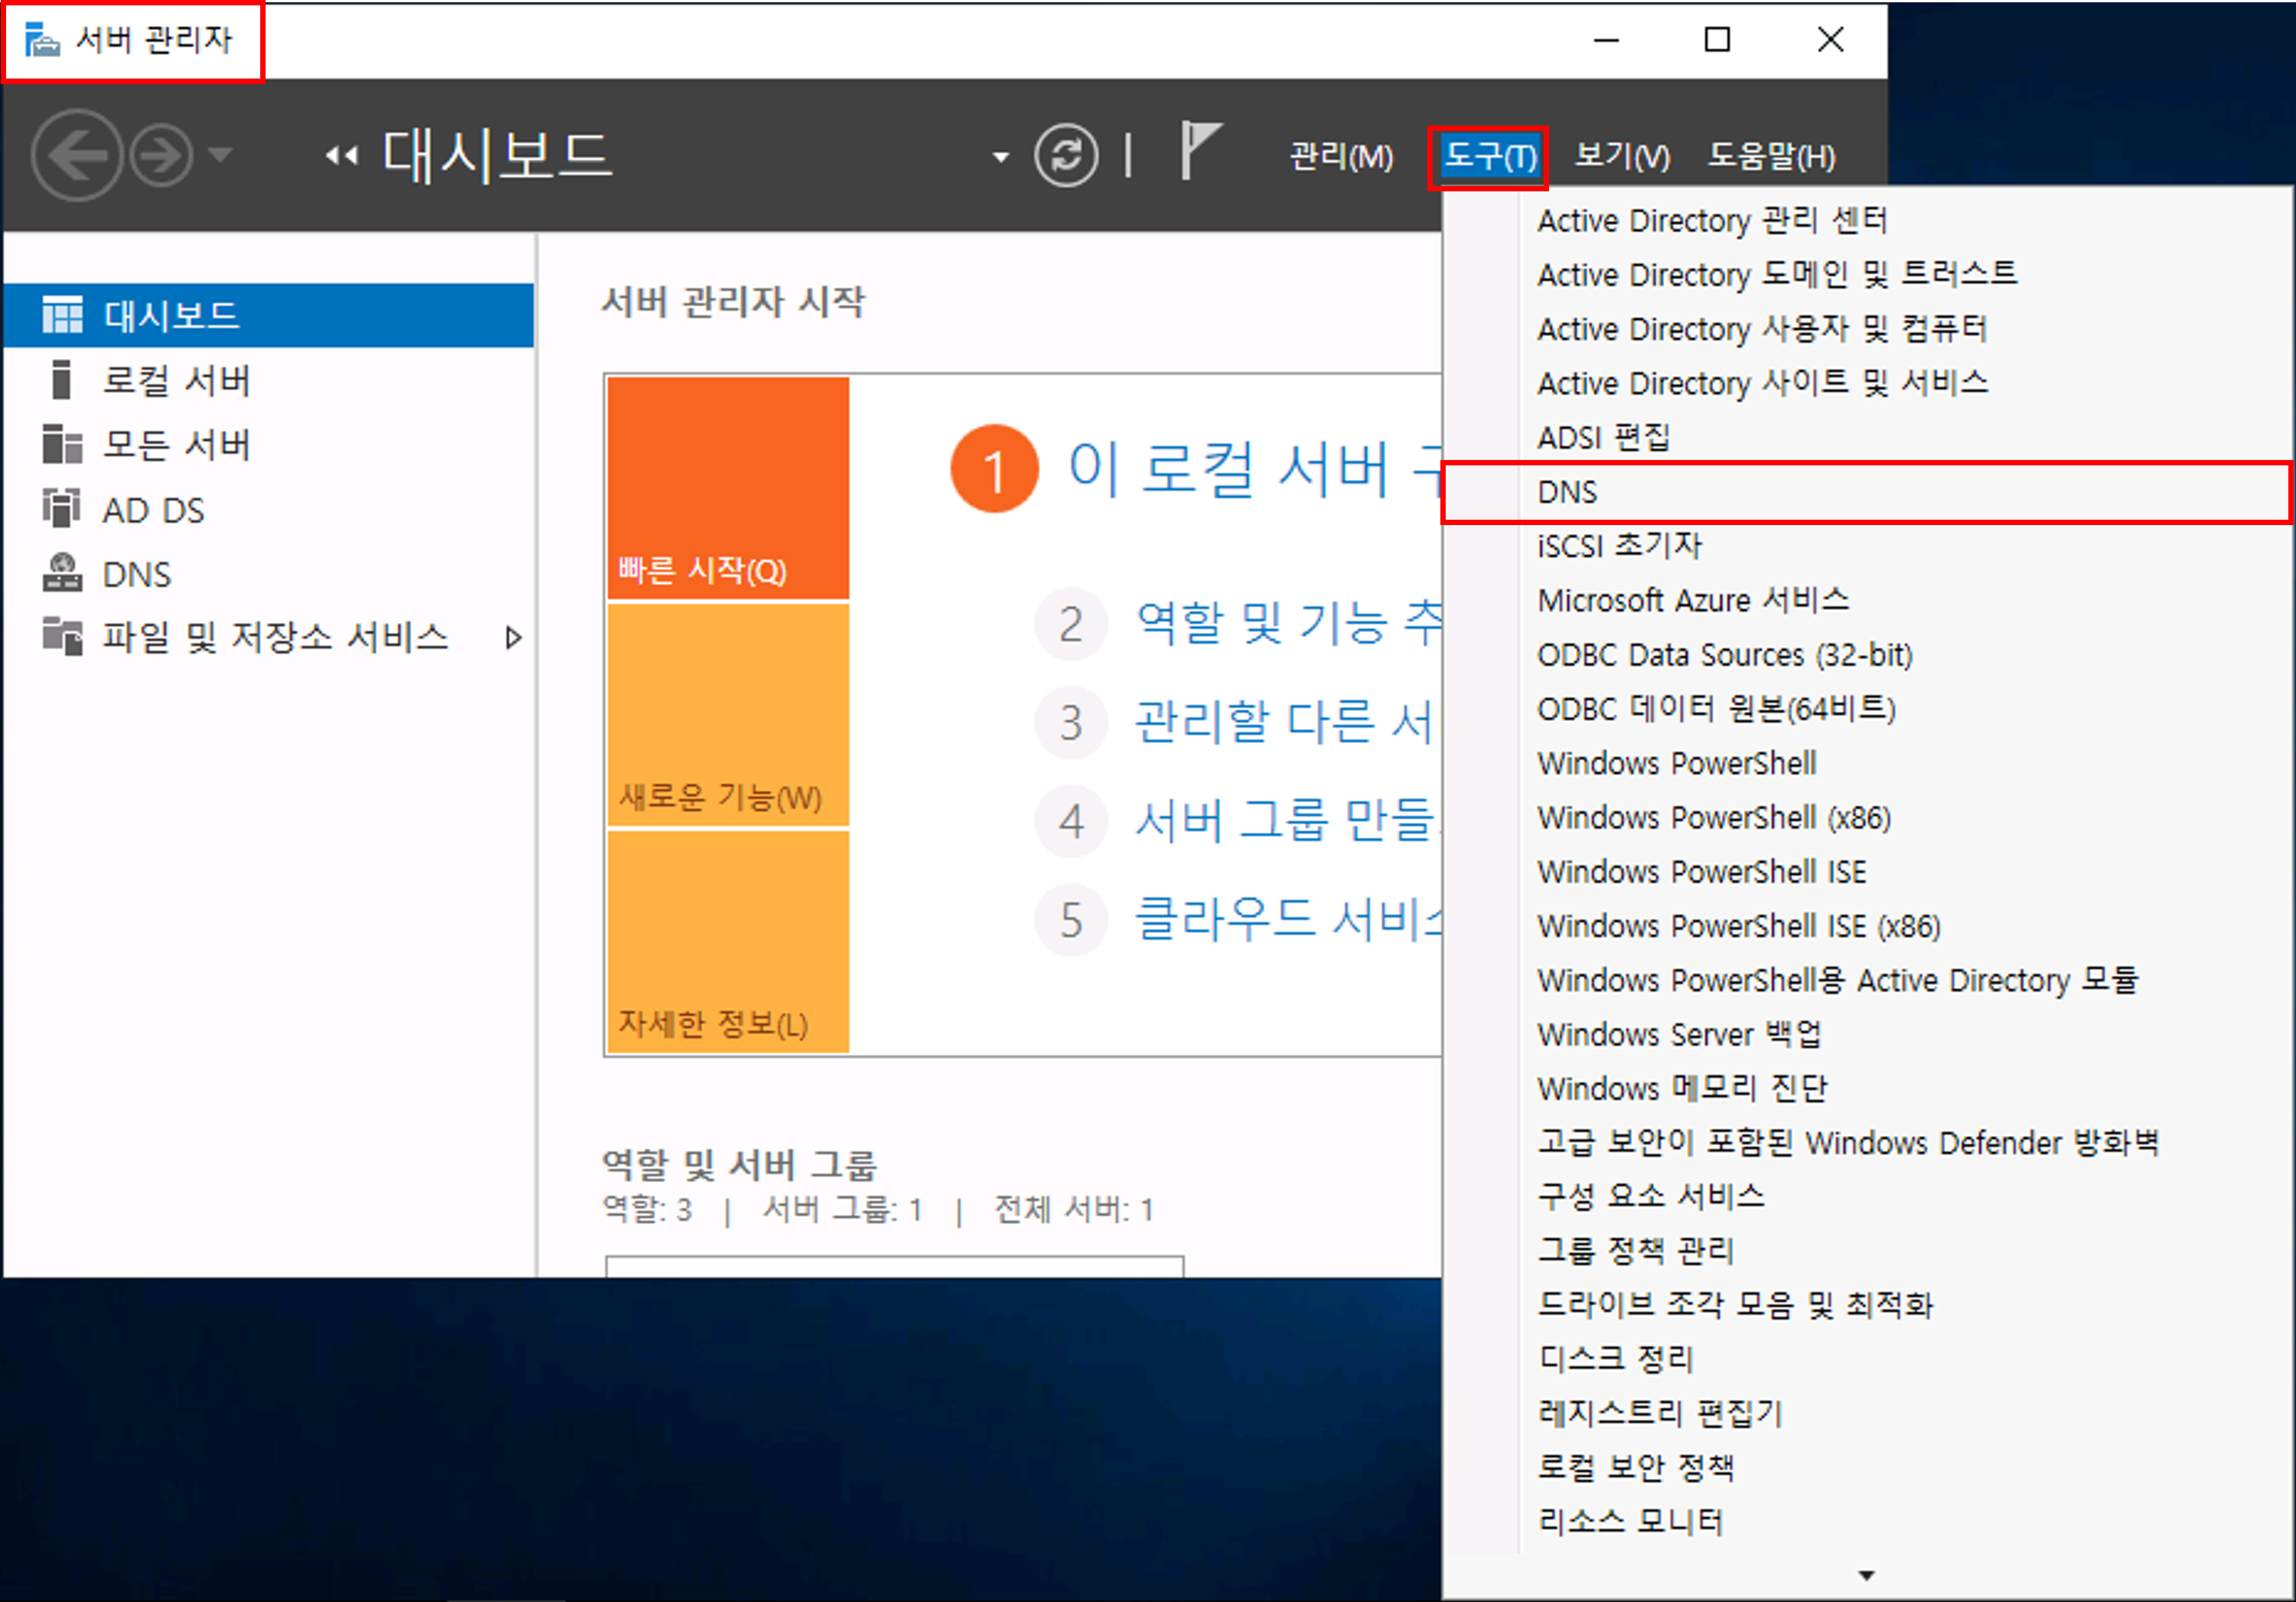Select the AD DS role icon
Image resolution: width=2296 pixels, height=1602 pixels.
tap(61, 509)
